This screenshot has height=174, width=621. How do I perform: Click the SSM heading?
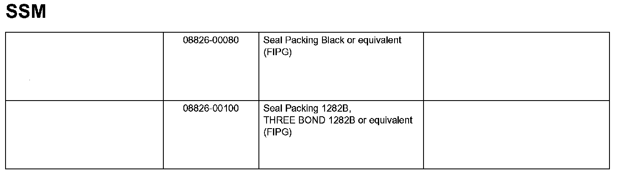pos(26,11)
